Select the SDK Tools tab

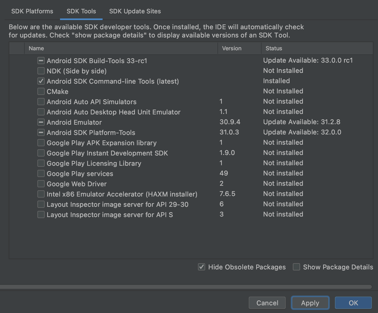pyautogui.click(x=81, y=11)
